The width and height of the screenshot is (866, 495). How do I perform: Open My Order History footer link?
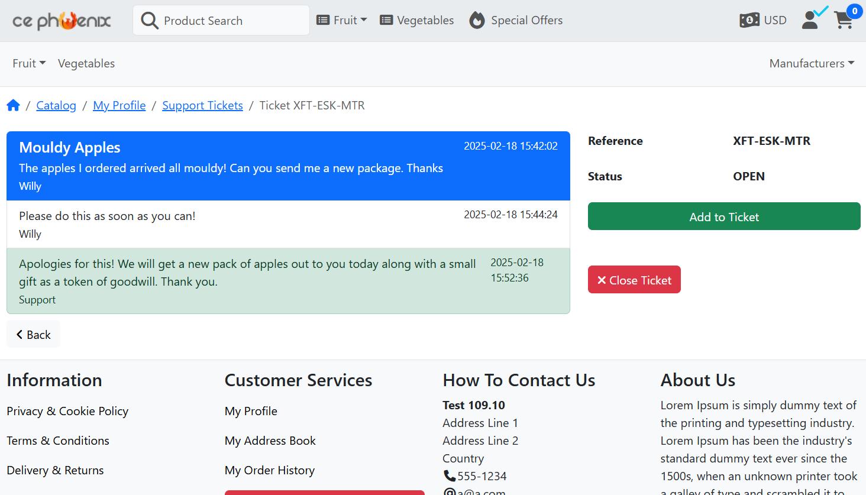pyautogui.click(x=270, y=470)
